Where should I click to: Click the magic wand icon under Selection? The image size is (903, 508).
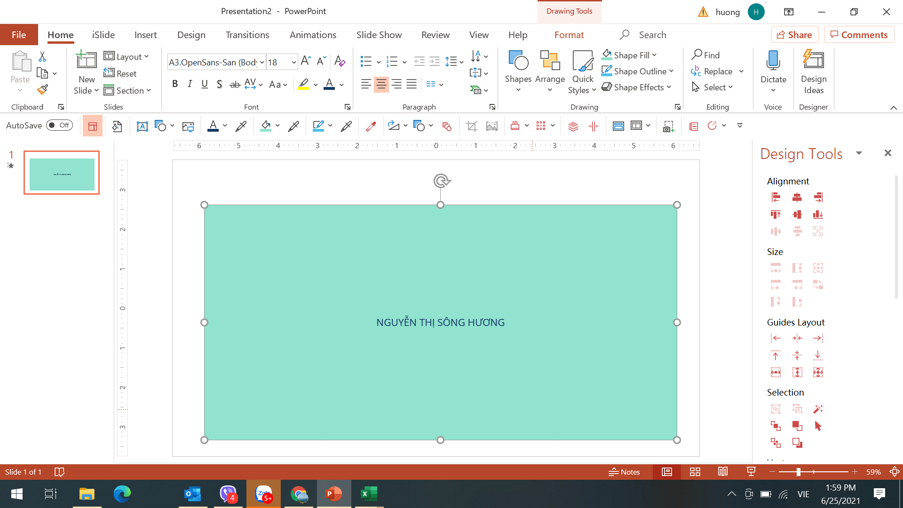(x=818, y=409)
